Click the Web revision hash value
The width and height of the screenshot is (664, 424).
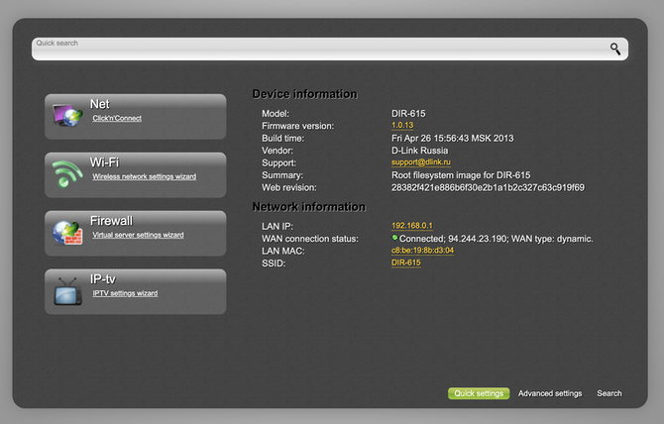[x=488, y=187]
